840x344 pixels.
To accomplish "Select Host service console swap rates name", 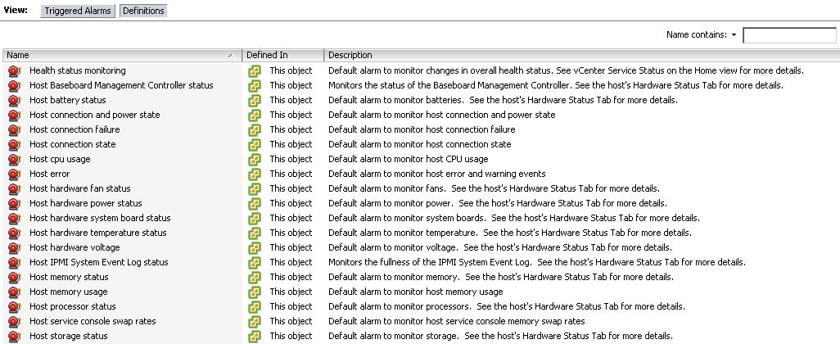I will [x=93, y=321].
